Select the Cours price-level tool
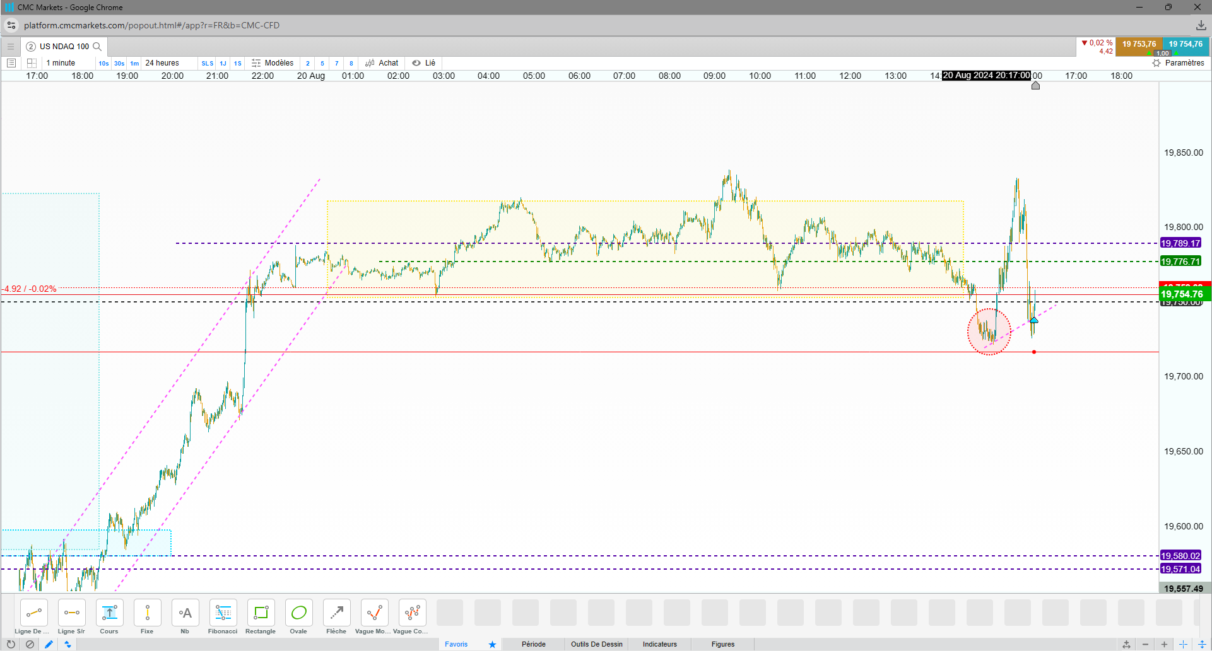 [x=109, y=613]
